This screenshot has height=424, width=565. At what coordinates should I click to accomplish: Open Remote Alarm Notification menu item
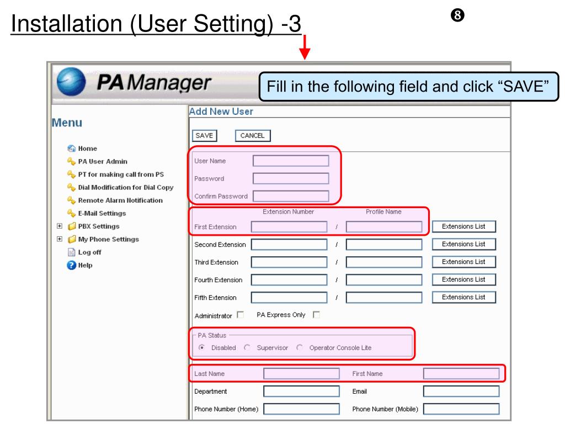tap(120, 200)
